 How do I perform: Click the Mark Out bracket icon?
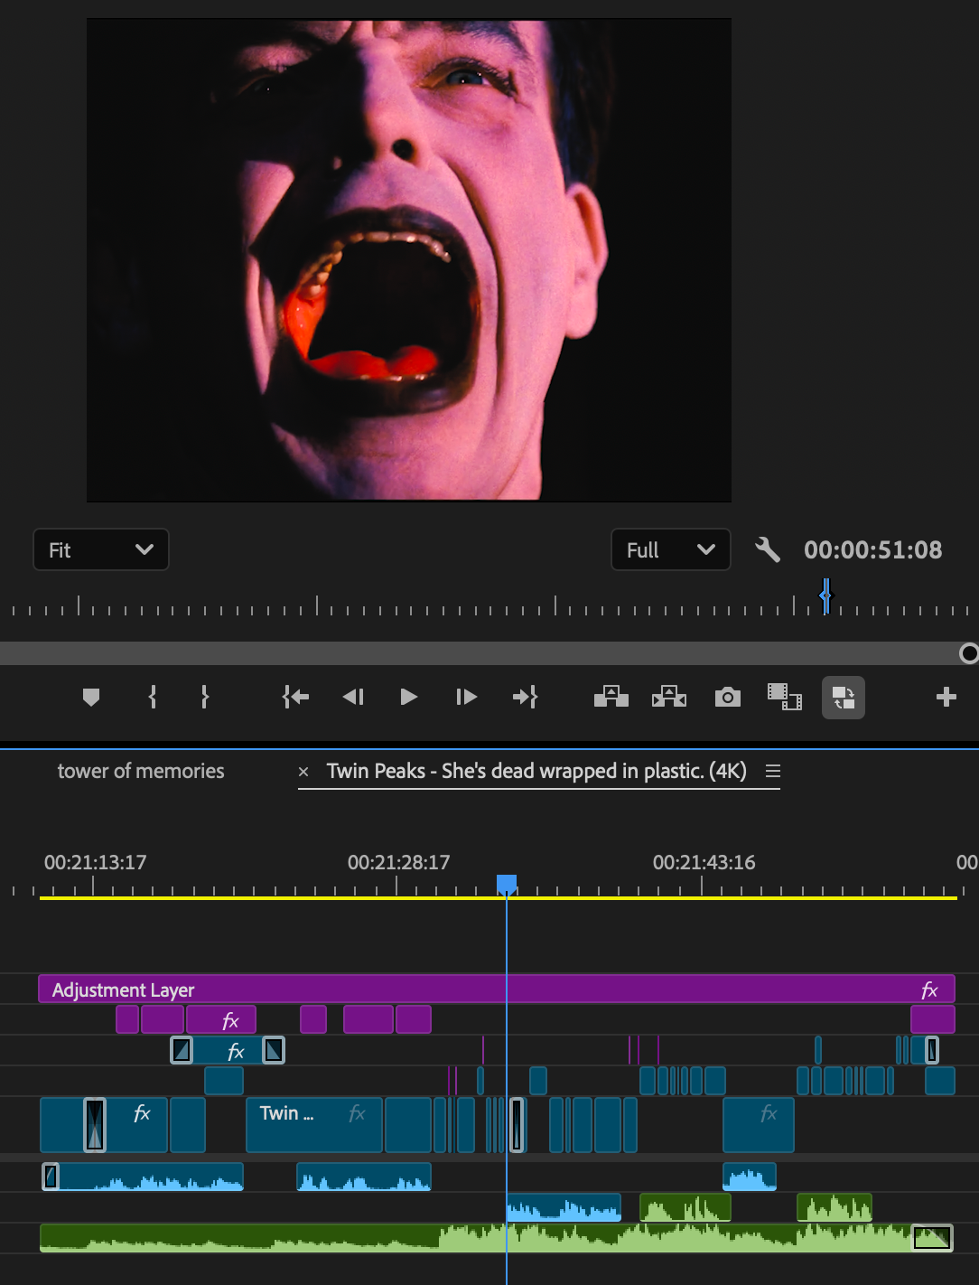click(x=205, y=697)
